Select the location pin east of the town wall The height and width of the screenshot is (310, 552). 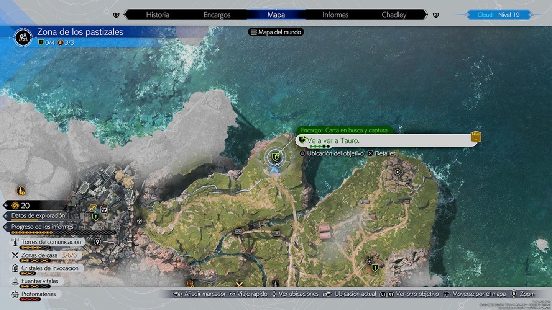tap(140, 221)
